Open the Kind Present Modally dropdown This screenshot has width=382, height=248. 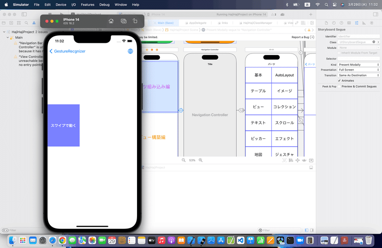[359, 65]
